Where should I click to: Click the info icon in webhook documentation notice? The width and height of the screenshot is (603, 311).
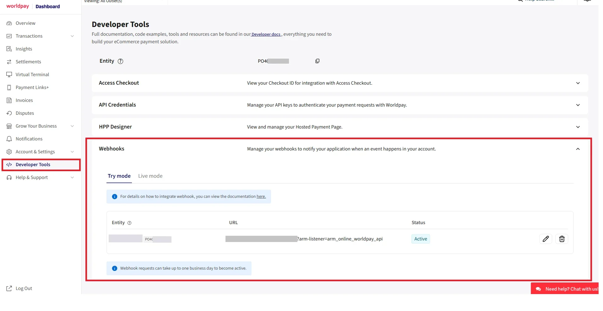pyautogui.click(x=115, y=197)
